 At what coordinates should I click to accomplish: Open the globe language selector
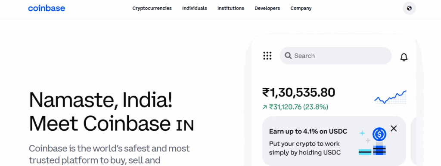point(409,9)
